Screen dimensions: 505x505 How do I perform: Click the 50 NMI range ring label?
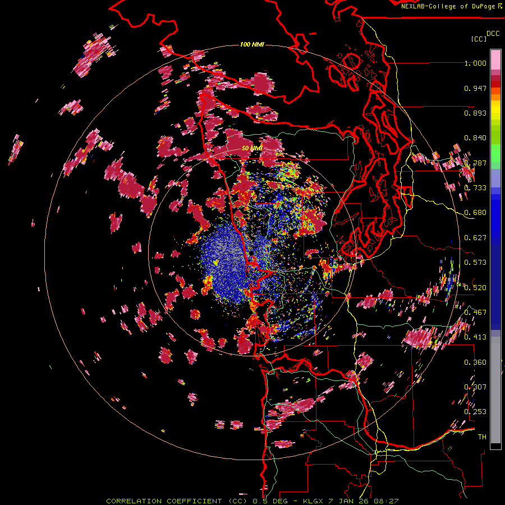coord(252,148)
